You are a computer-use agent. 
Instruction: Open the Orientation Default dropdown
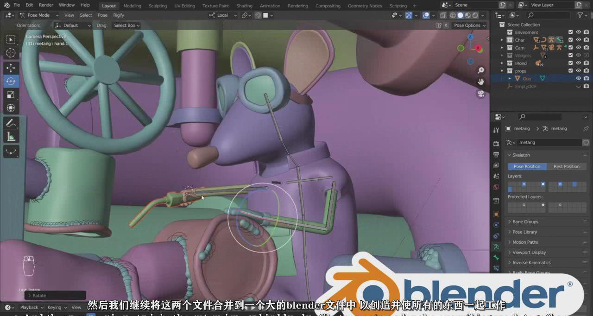(x=73, y=25)
